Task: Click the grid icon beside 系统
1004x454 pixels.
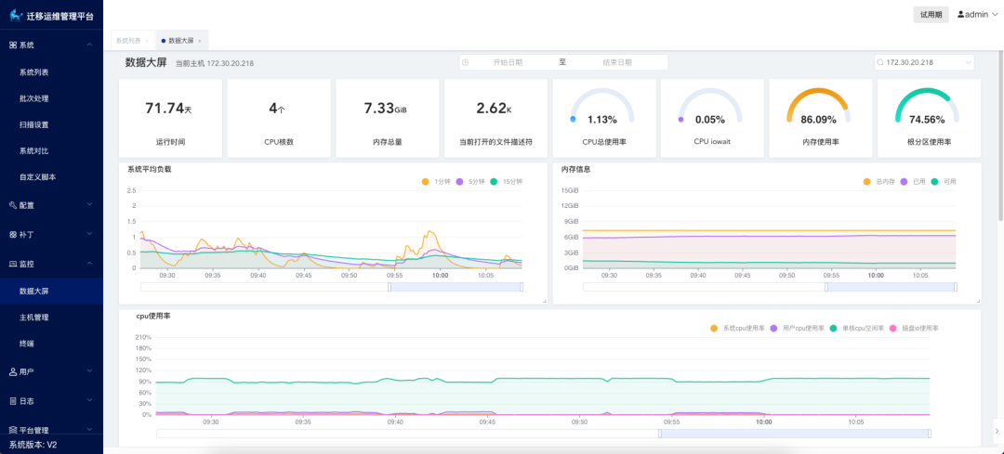Action: [13, 45]
